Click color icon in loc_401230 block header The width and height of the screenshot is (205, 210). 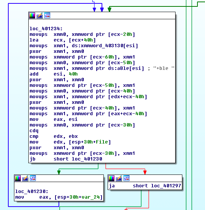point(18,178)
